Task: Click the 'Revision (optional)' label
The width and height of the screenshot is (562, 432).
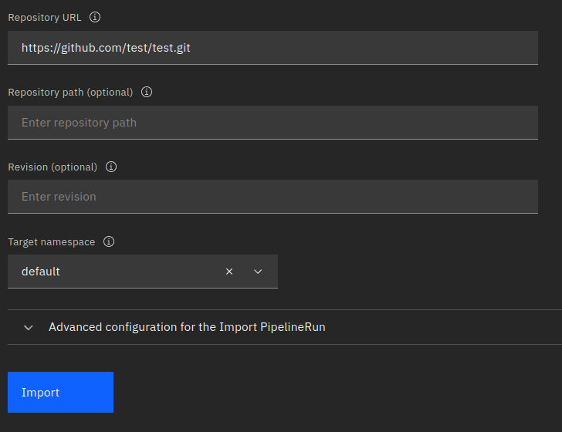Action: [x=52, y=167]
